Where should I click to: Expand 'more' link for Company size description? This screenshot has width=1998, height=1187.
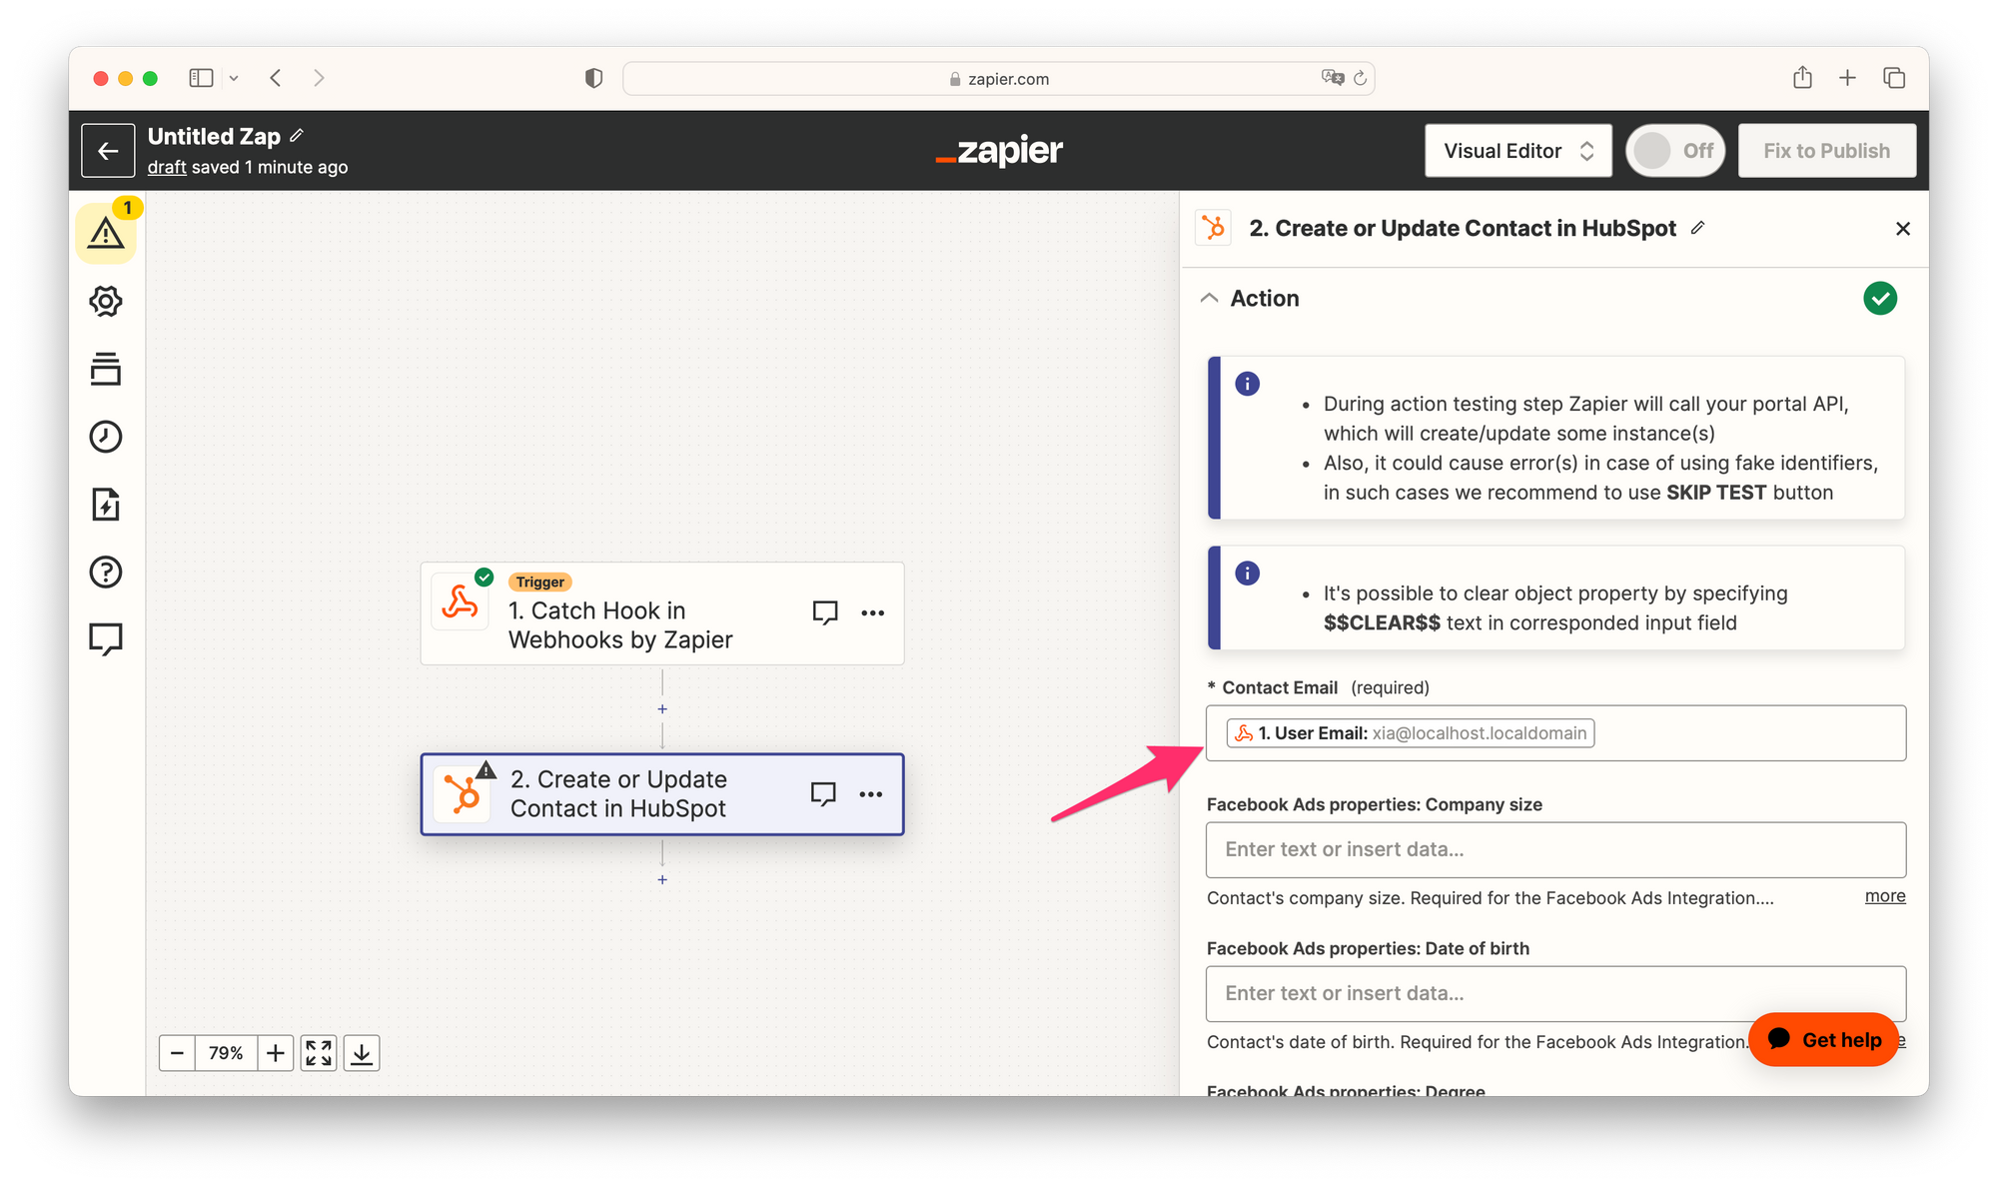pos(1885,896)
